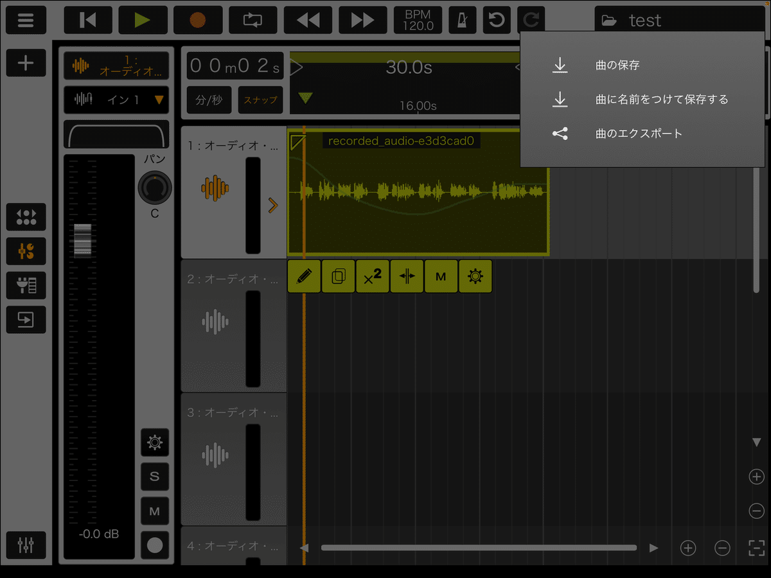Zoom in vertically with plus icon
Screen dimensions: 771x578
tap(757, 477)
